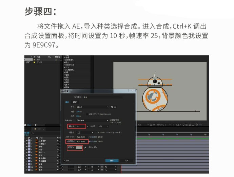
Task: Click the composition name input field
Action: (x=103, y=97)
